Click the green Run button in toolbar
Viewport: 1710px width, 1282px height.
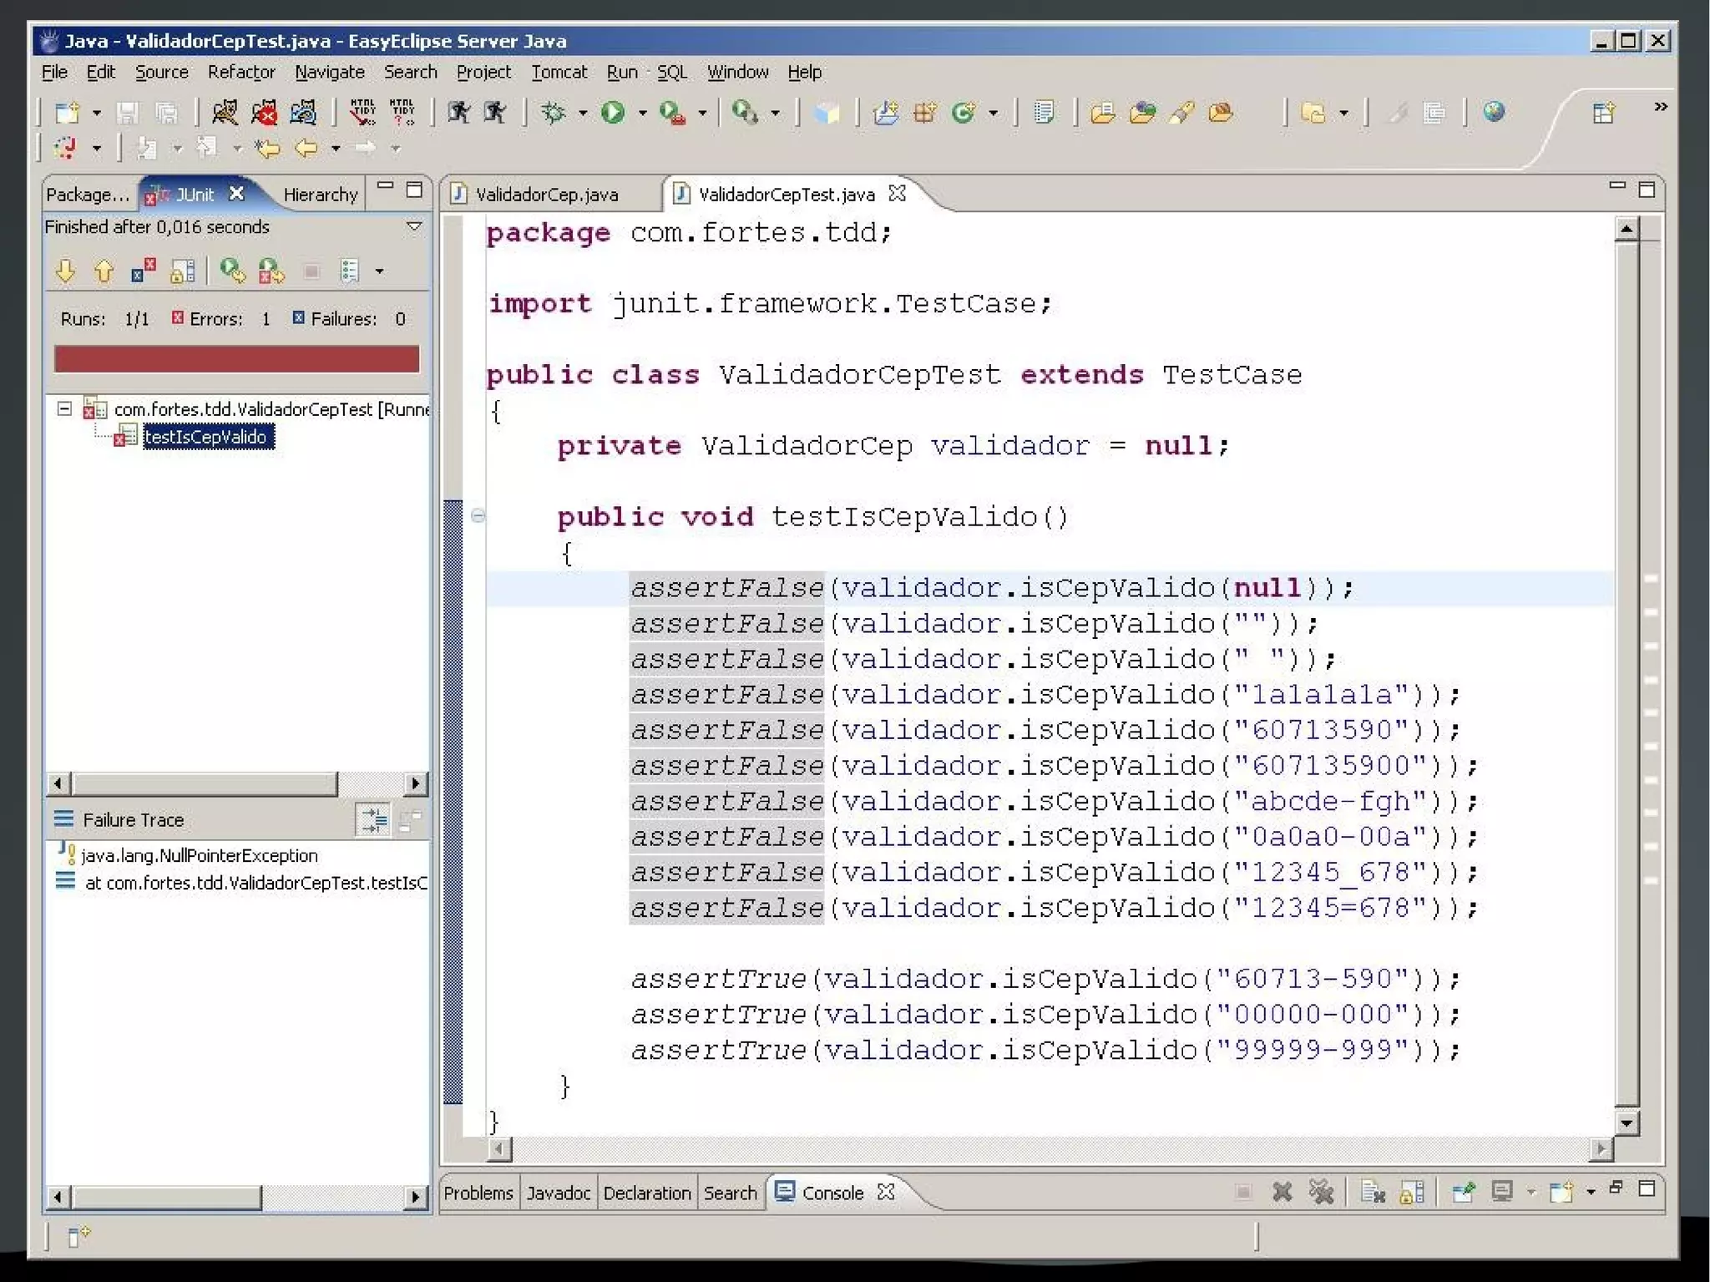(613, 112)
